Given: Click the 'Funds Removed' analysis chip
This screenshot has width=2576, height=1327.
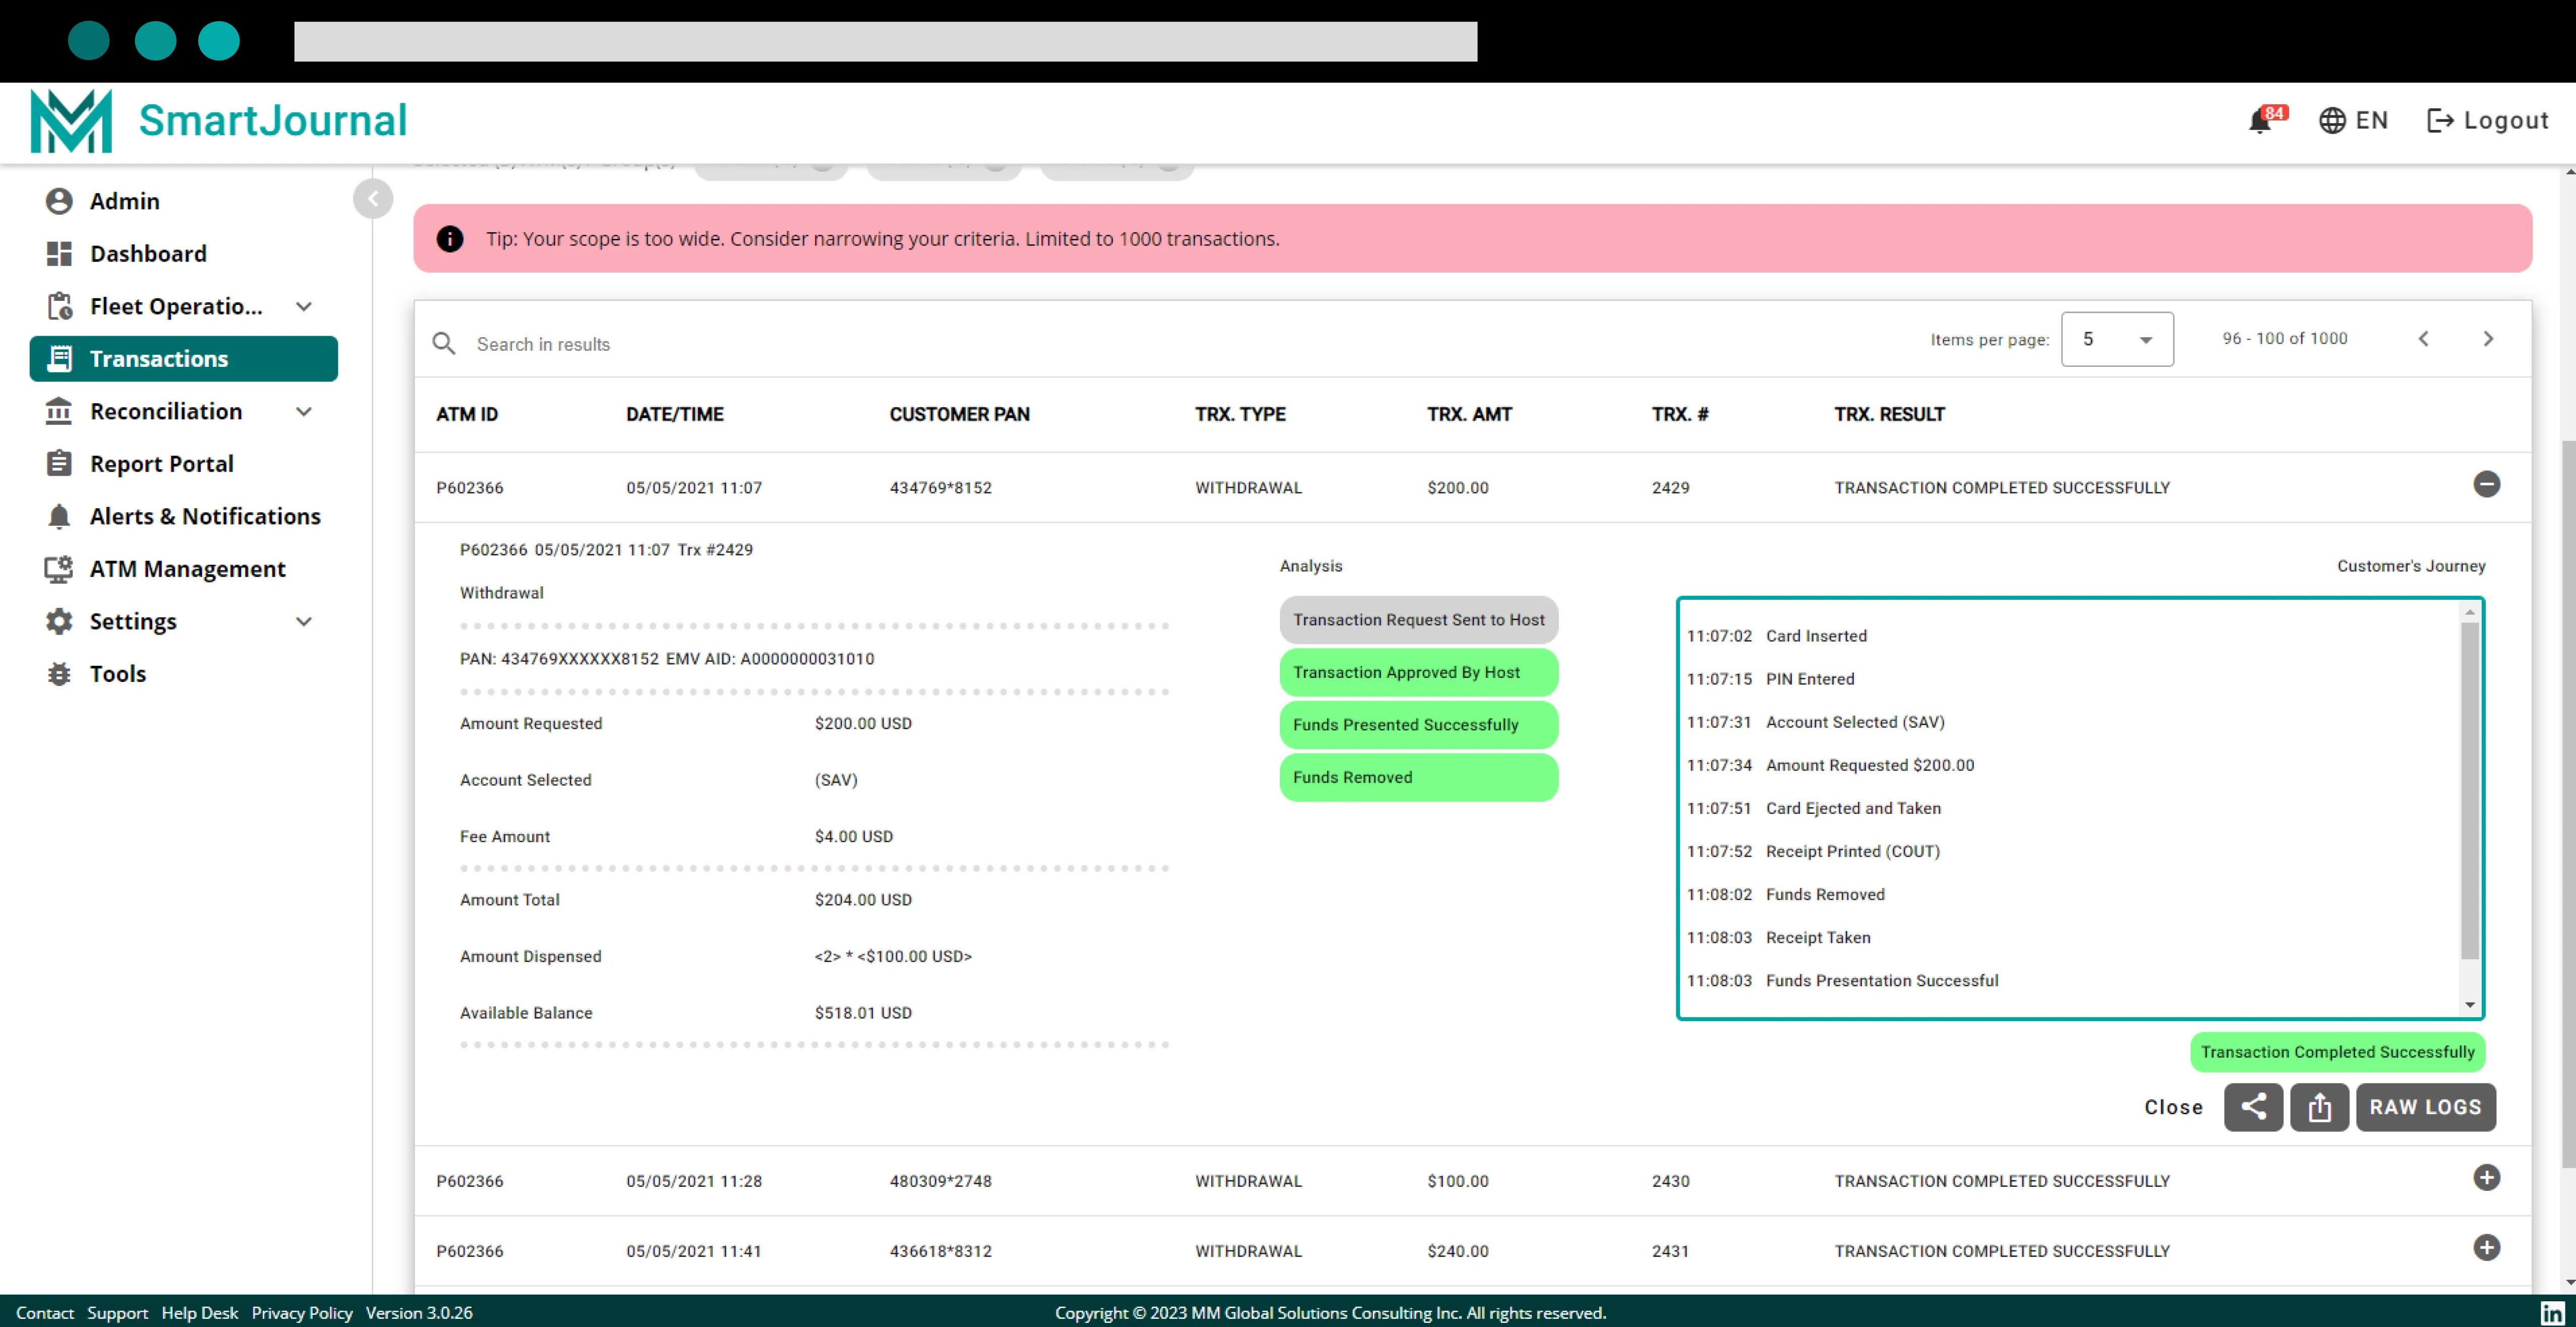Looking at the screenshot, I should click(x=1418, y=778).
